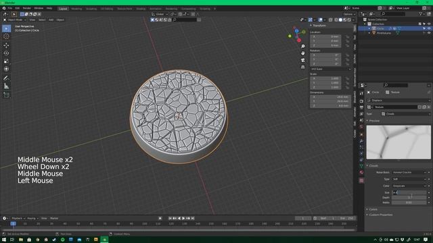This screenshot has width=433, height=243.
Task: Open Noise Basis Voronoi Crackle dropdown
Action: (409, 172)
